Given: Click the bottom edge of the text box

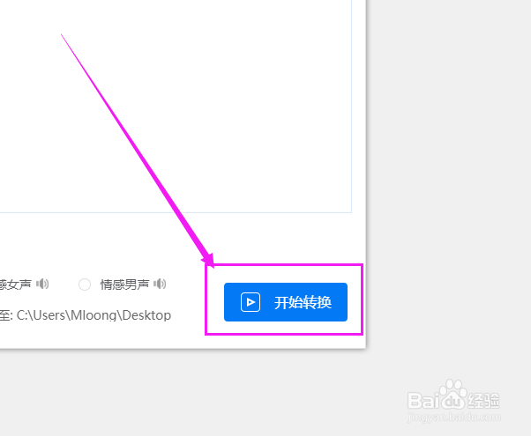Looking at the screenshot, I should 176,213.
